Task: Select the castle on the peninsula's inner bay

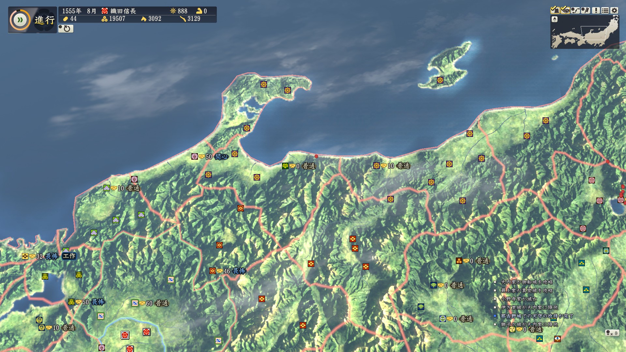Action: tap(247, 128)
